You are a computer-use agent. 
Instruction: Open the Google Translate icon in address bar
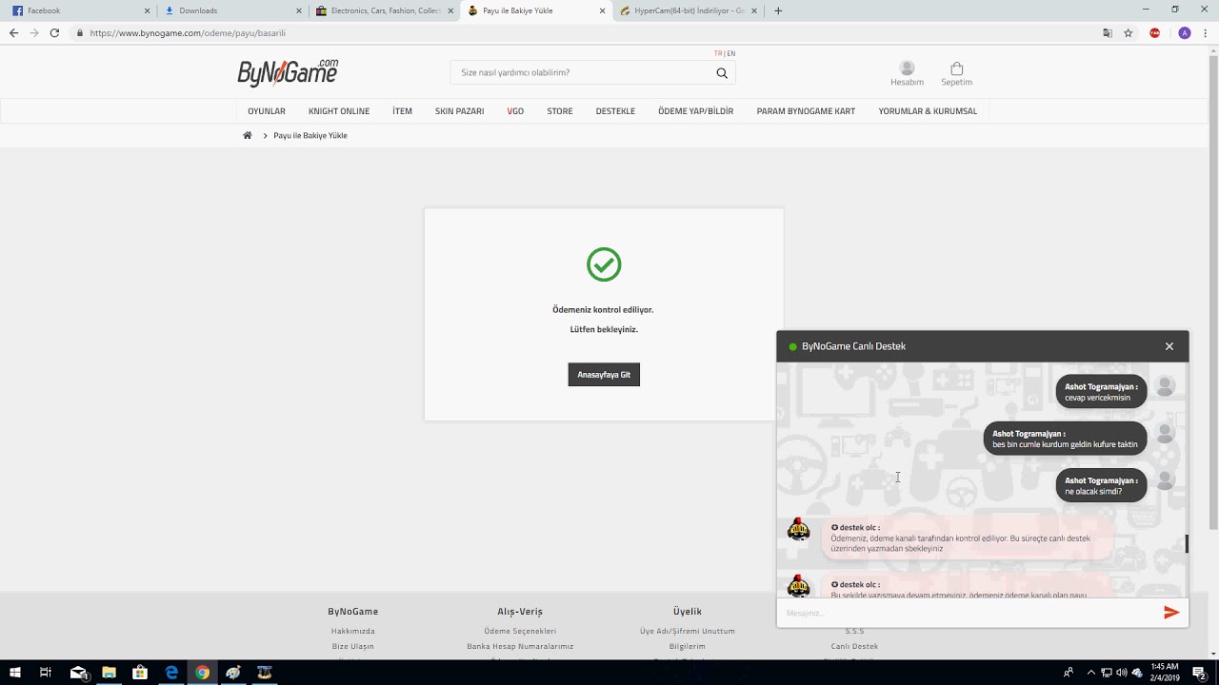pyautogui.click(x=1108, y=32)
